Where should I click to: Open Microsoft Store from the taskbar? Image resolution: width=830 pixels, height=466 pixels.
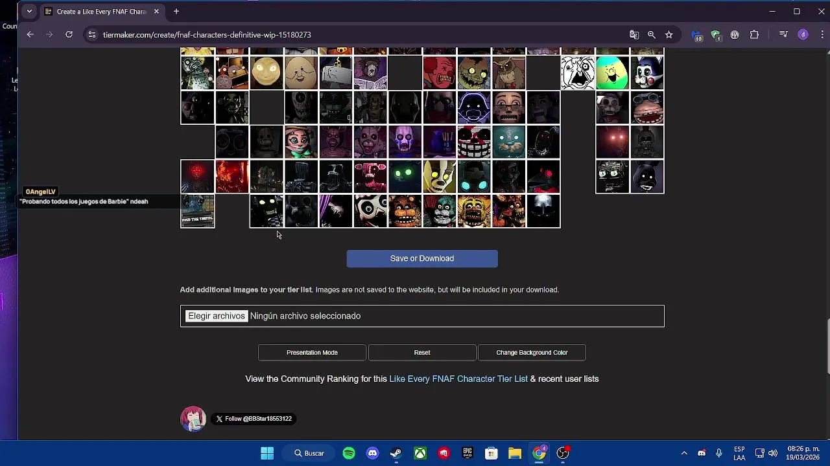click(491, 453)
